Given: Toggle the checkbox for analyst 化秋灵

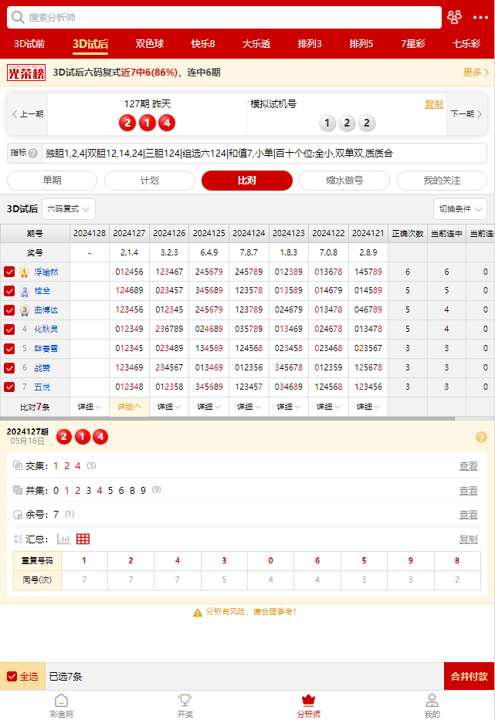Looking at the screenshot, I should (9, 329).
